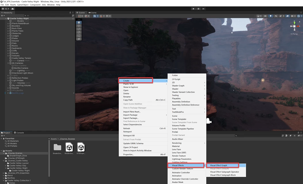Toggle scene audio icon
The image size is (303, 184).
pyautogui.click(x=276, y=16)
